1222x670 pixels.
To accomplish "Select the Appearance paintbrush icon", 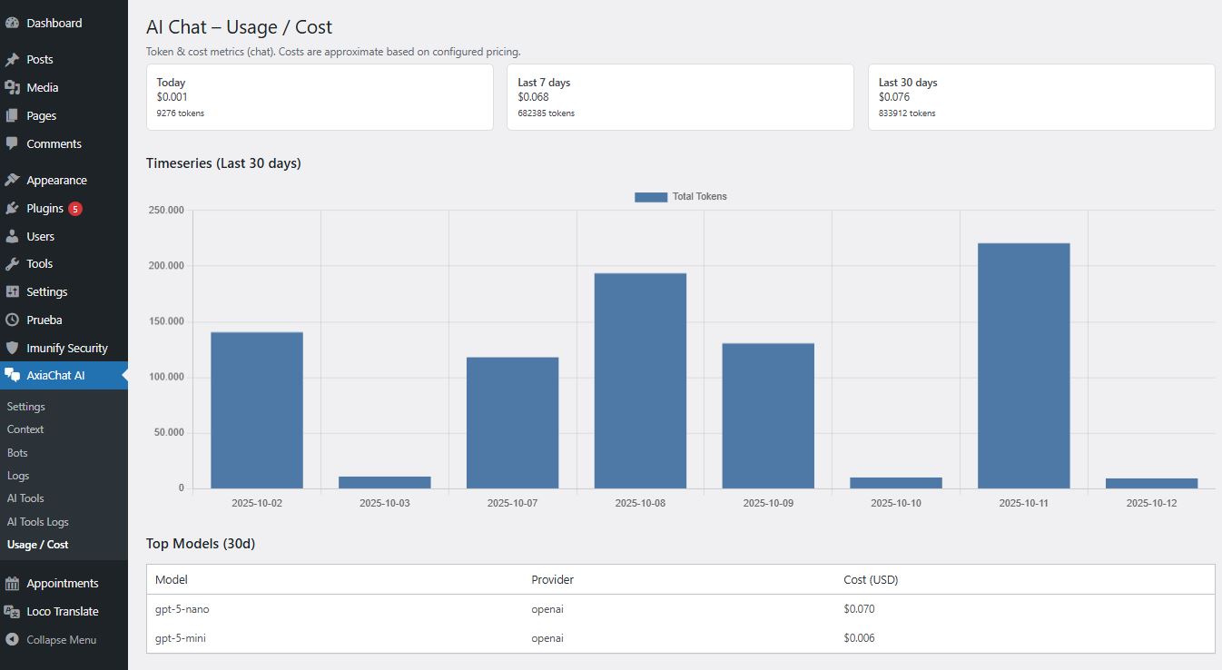I will click(13, 179).
